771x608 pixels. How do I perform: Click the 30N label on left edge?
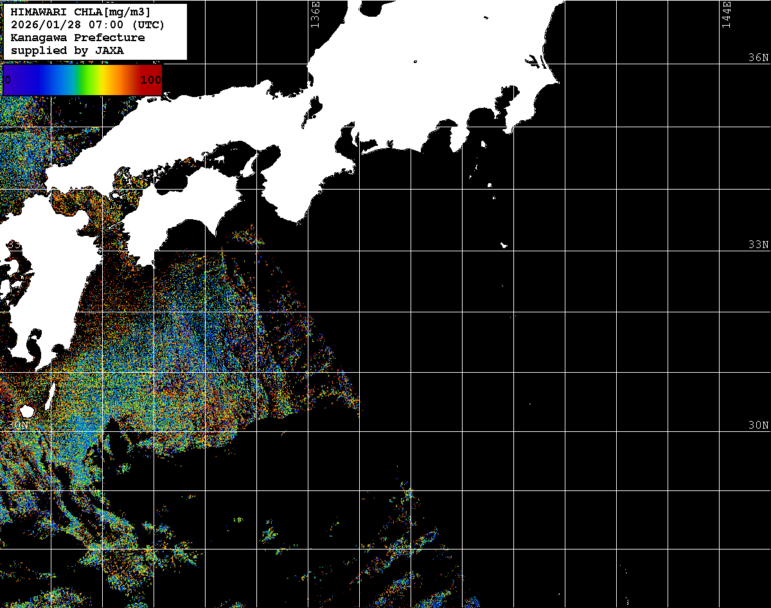18,425
